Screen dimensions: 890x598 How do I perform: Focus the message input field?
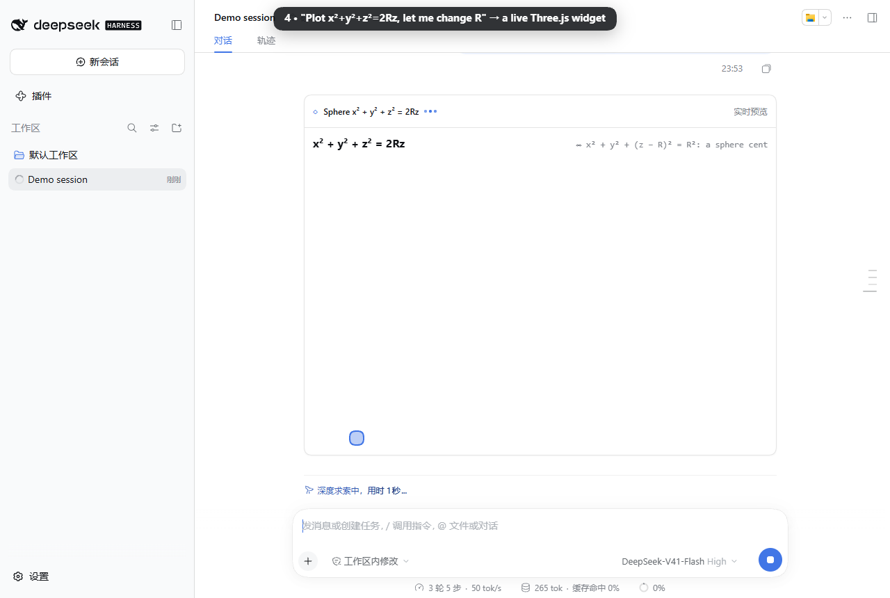[540, 526]
